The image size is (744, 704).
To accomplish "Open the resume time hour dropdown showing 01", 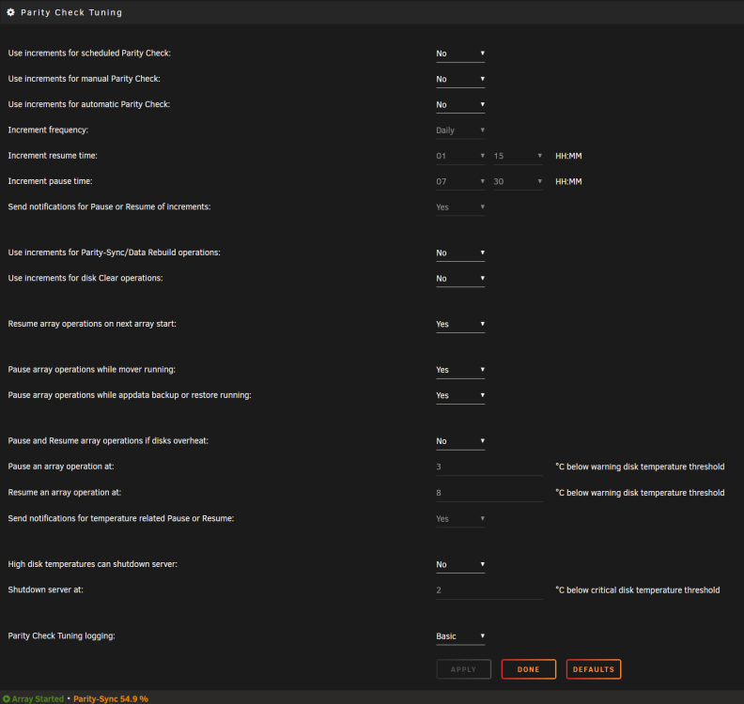I will coord(460,156).
